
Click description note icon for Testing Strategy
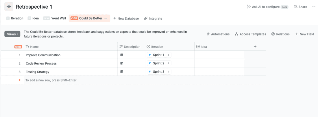point(122,71)
